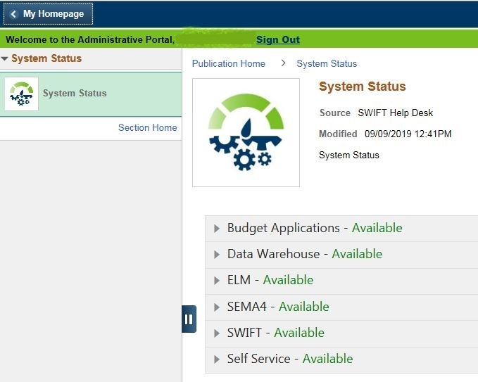Click the Self Service - Available row text

290,359
